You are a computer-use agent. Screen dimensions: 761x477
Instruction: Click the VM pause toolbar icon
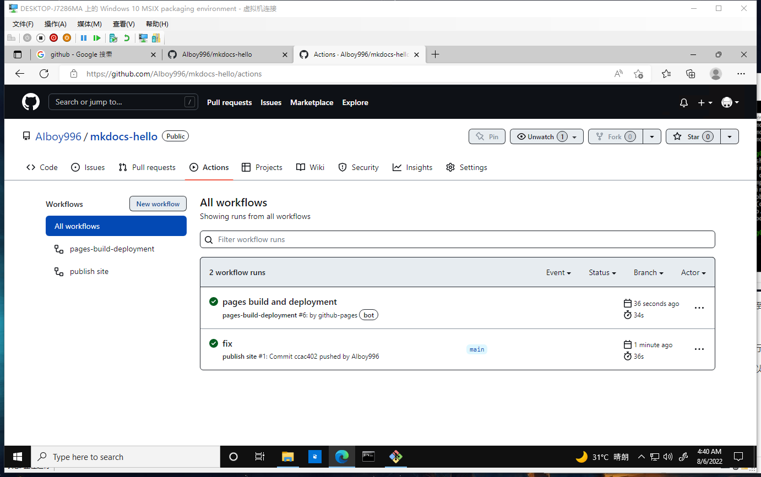[84, 38]
